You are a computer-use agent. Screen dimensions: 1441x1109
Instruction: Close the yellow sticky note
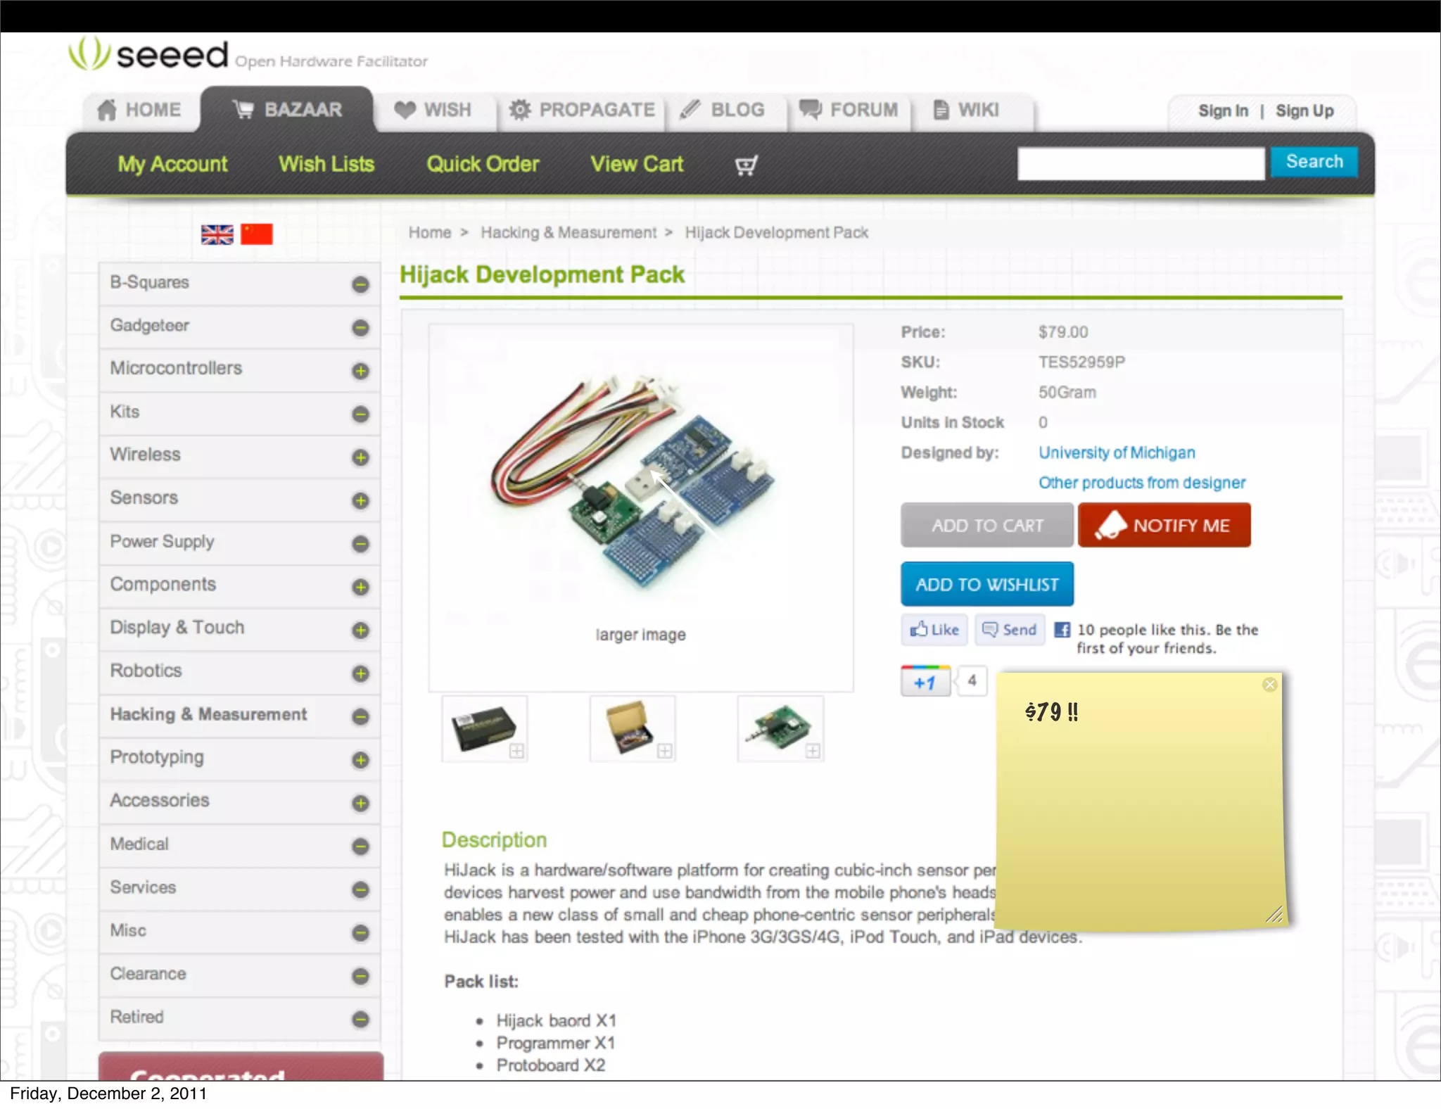(x=1269, y=685)
